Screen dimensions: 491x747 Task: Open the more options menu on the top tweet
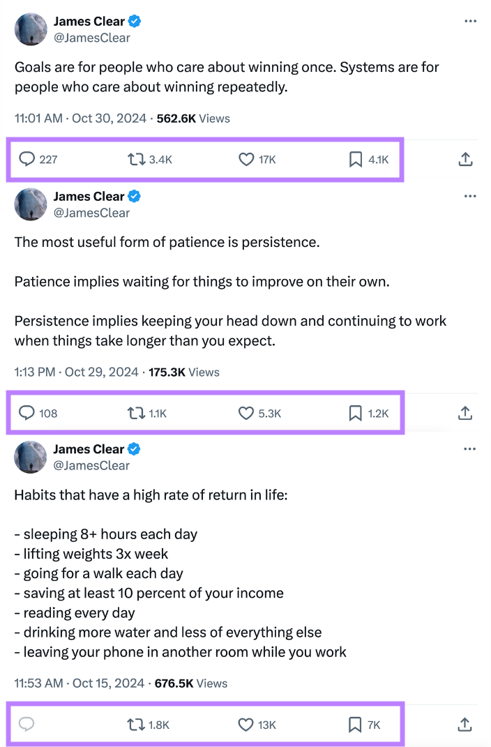tap(470, 21)
